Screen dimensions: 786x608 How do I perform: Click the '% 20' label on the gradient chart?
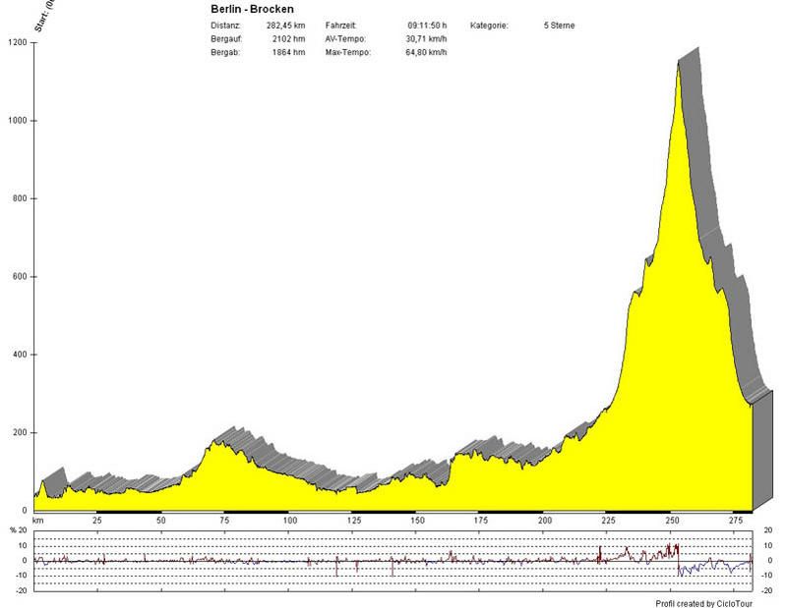click(17, 531)
